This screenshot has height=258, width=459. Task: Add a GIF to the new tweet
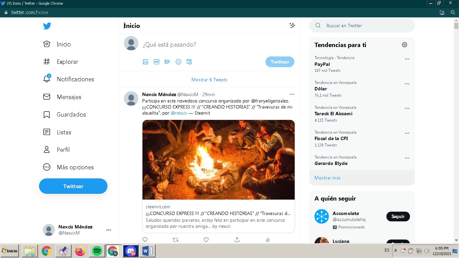[157, 62]
